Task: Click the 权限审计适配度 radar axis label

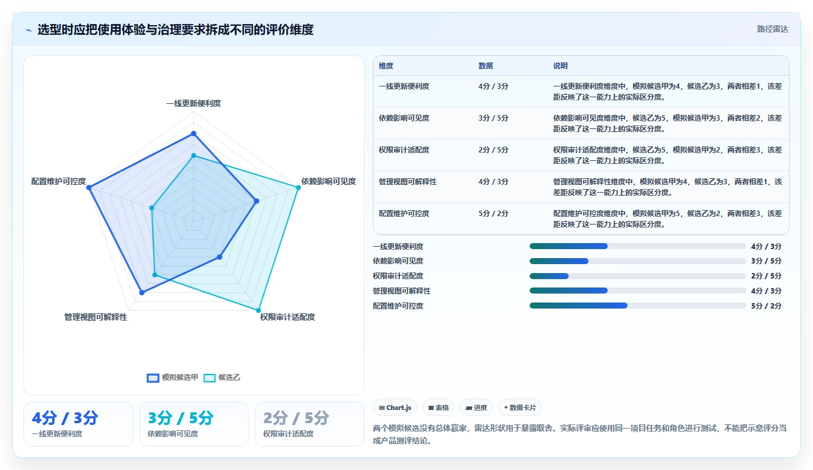Action: 288,317
